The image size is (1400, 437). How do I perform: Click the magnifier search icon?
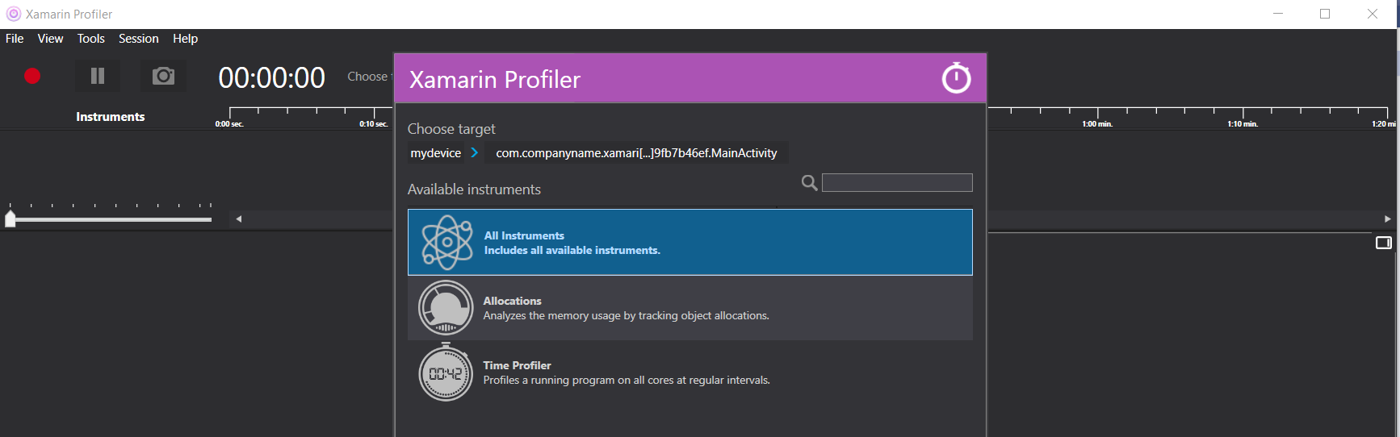pos(809,183)
